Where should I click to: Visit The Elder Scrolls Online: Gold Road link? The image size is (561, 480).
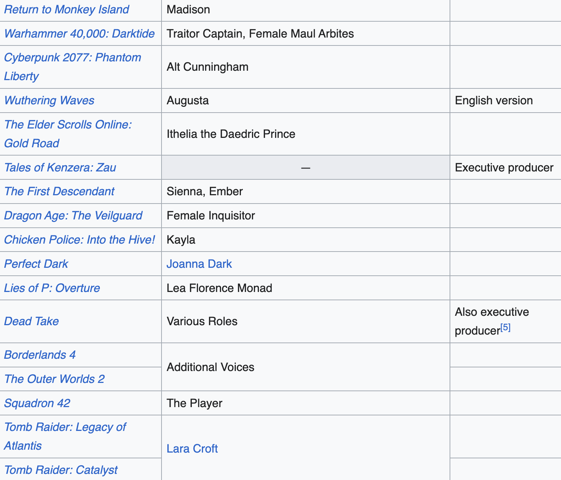click(x=68, y=134)
